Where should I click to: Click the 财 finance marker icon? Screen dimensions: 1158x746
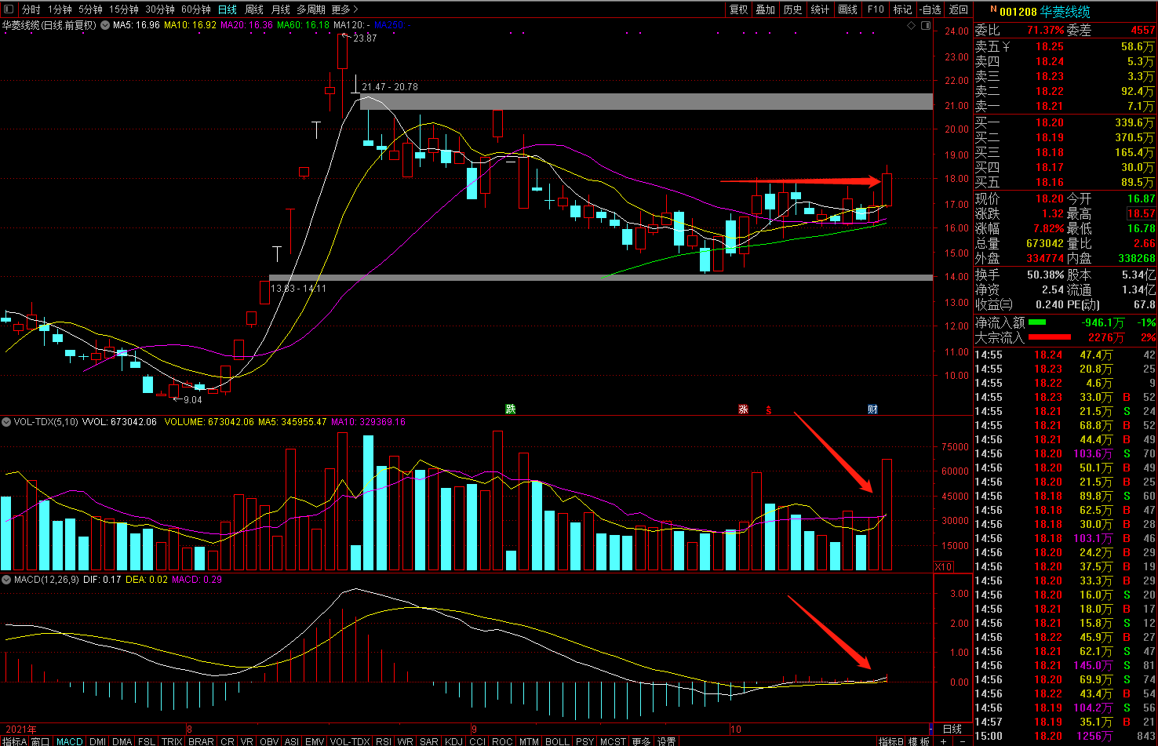tap(872, 409)
